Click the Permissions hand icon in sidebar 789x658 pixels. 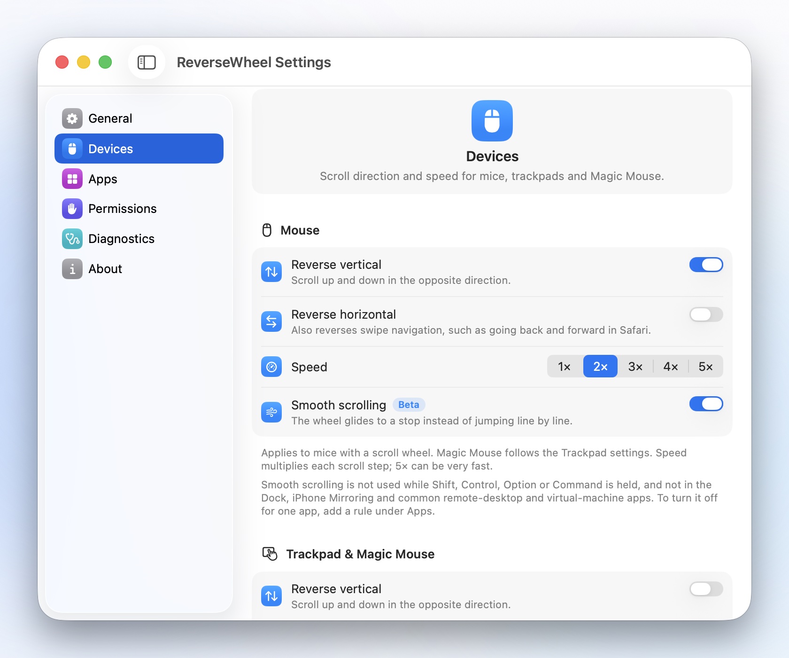click(x=72, y=209)
